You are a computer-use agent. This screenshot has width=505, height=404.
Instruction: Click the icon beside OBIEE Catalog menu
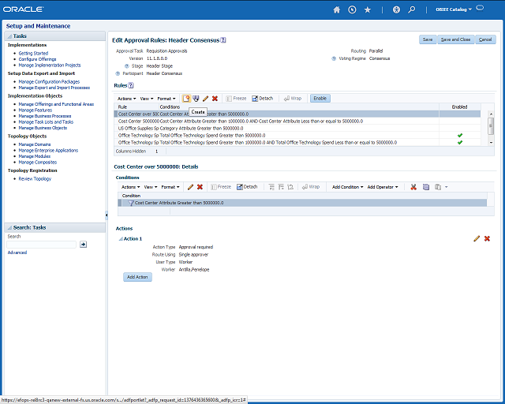pos(480,8)
